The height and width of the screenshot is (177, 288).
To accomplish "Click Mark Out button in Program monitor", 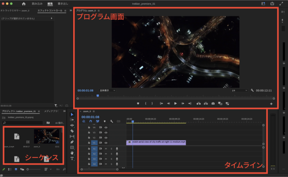I will tap(152, 103).
